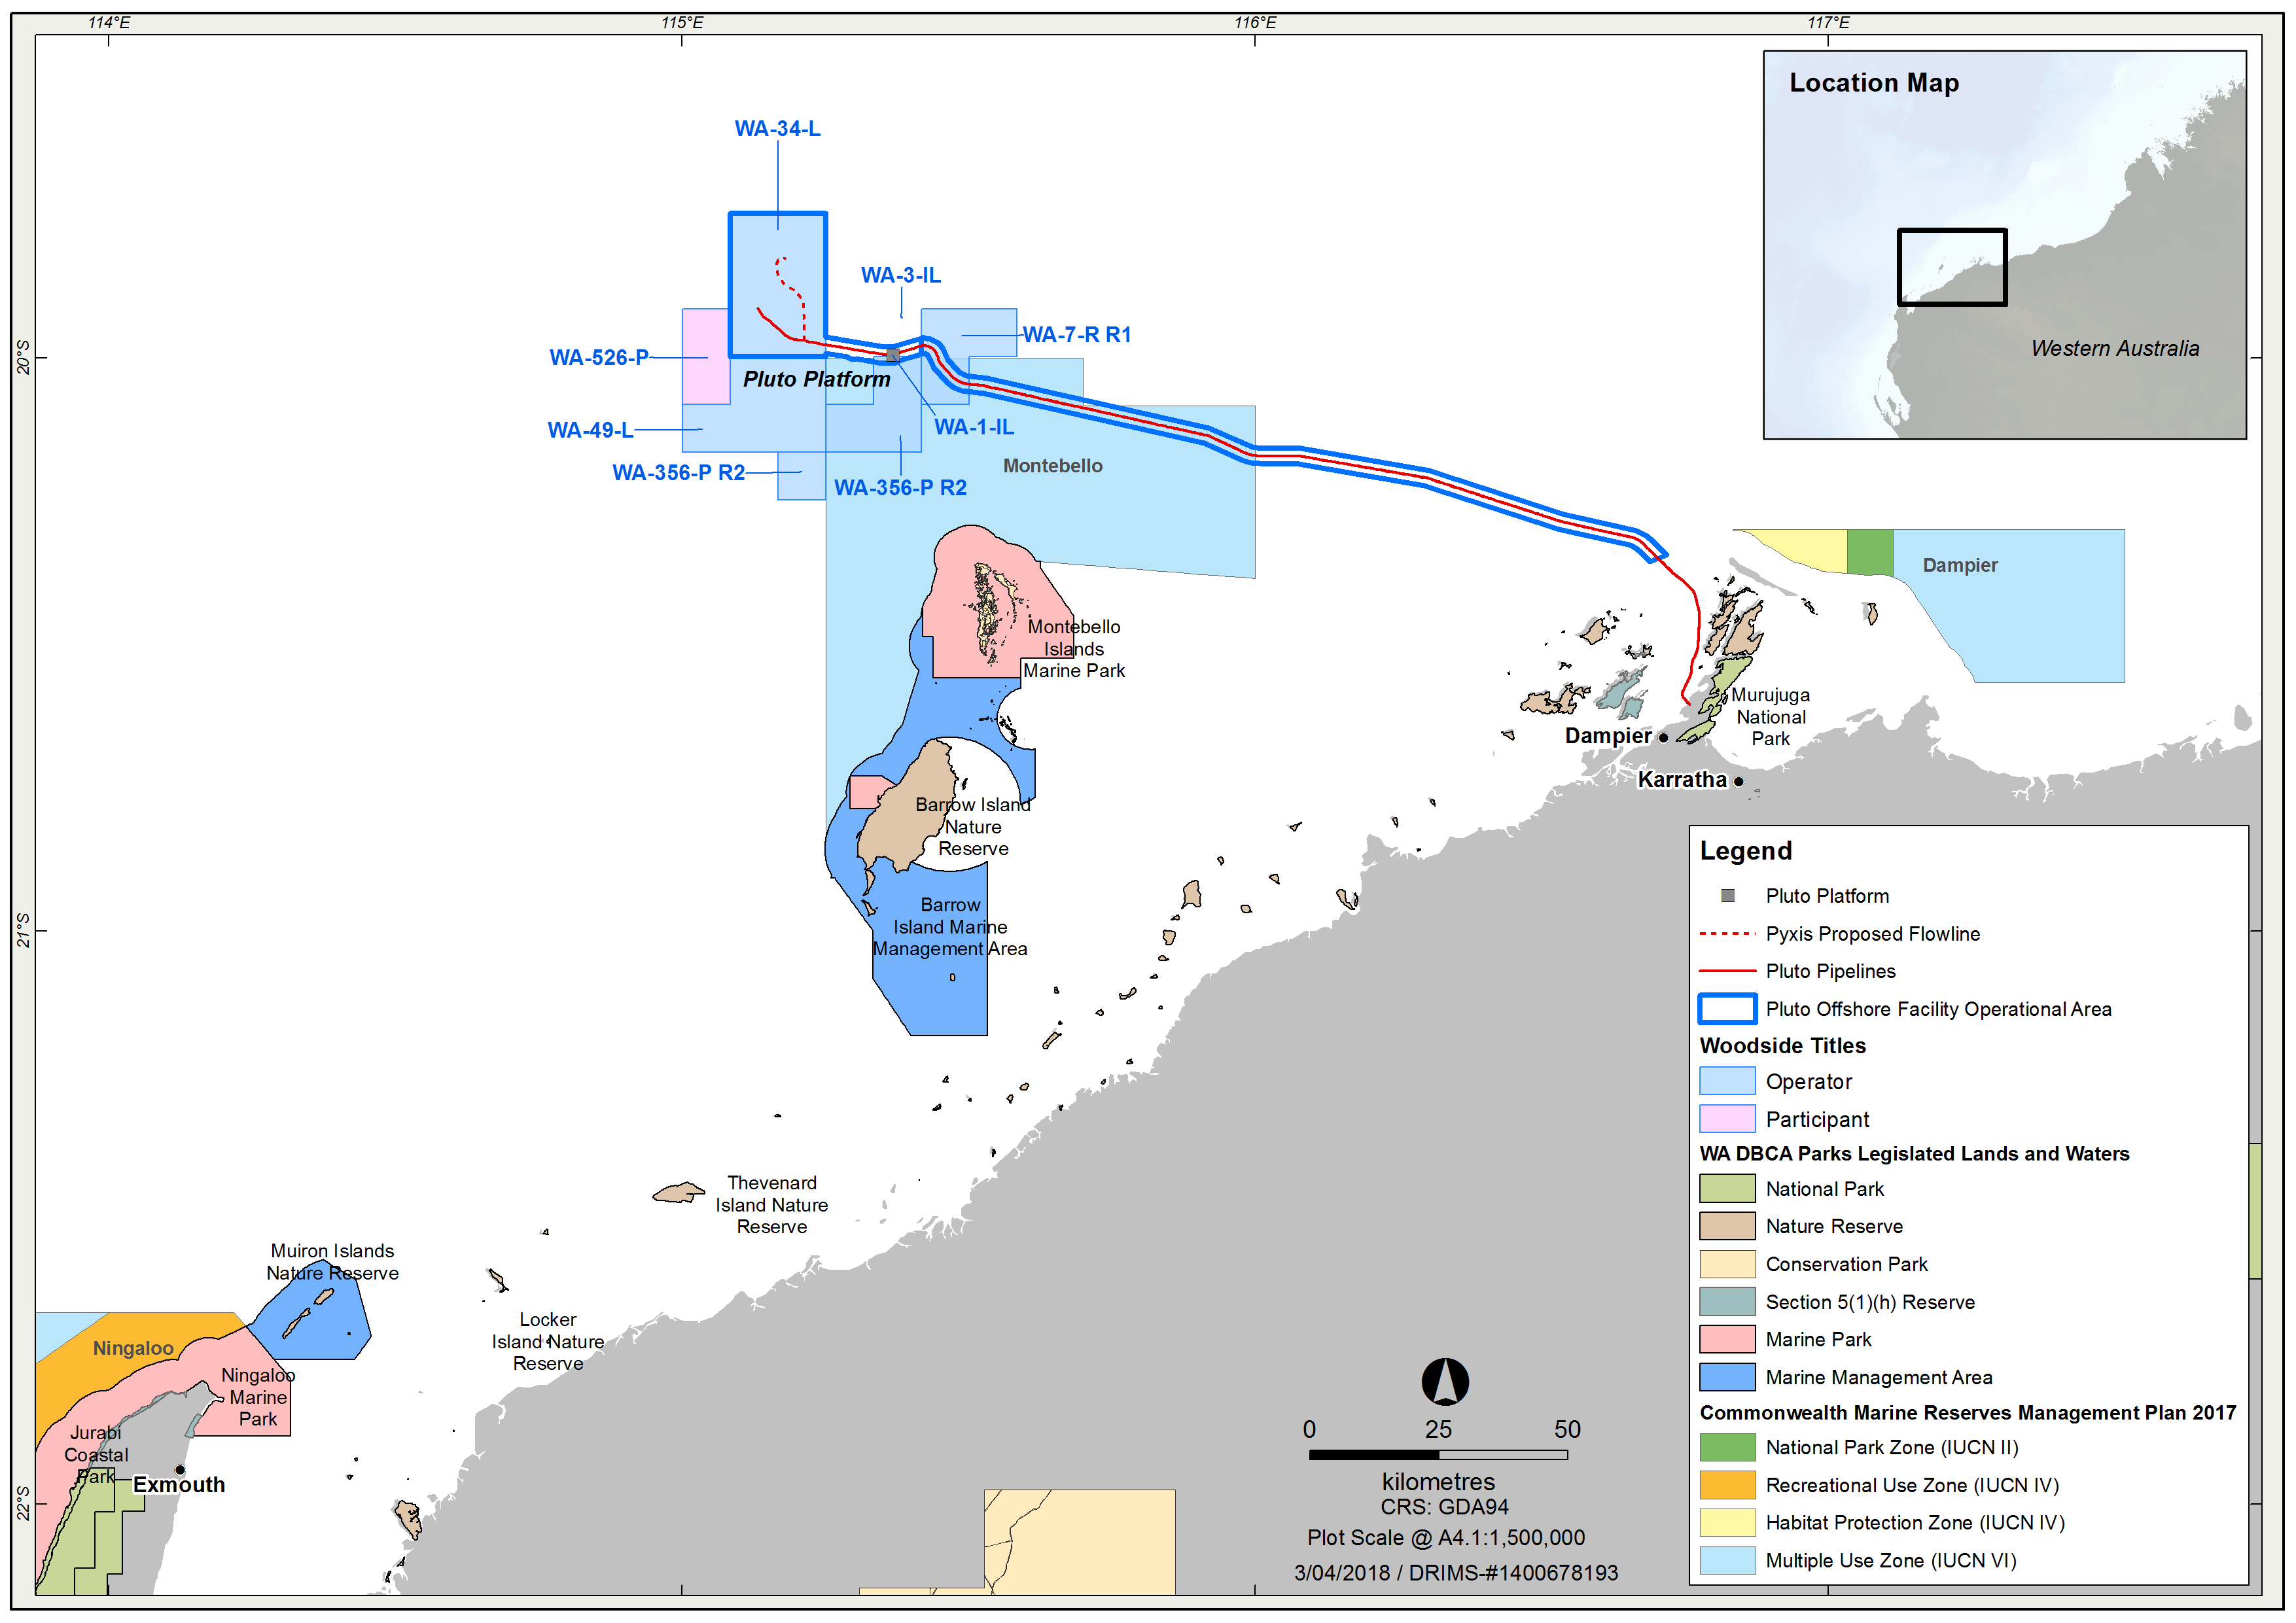The width and height of the screenshot is (2296, 1623).
Task: Click the WA-526-P title label
Action: 598,358
